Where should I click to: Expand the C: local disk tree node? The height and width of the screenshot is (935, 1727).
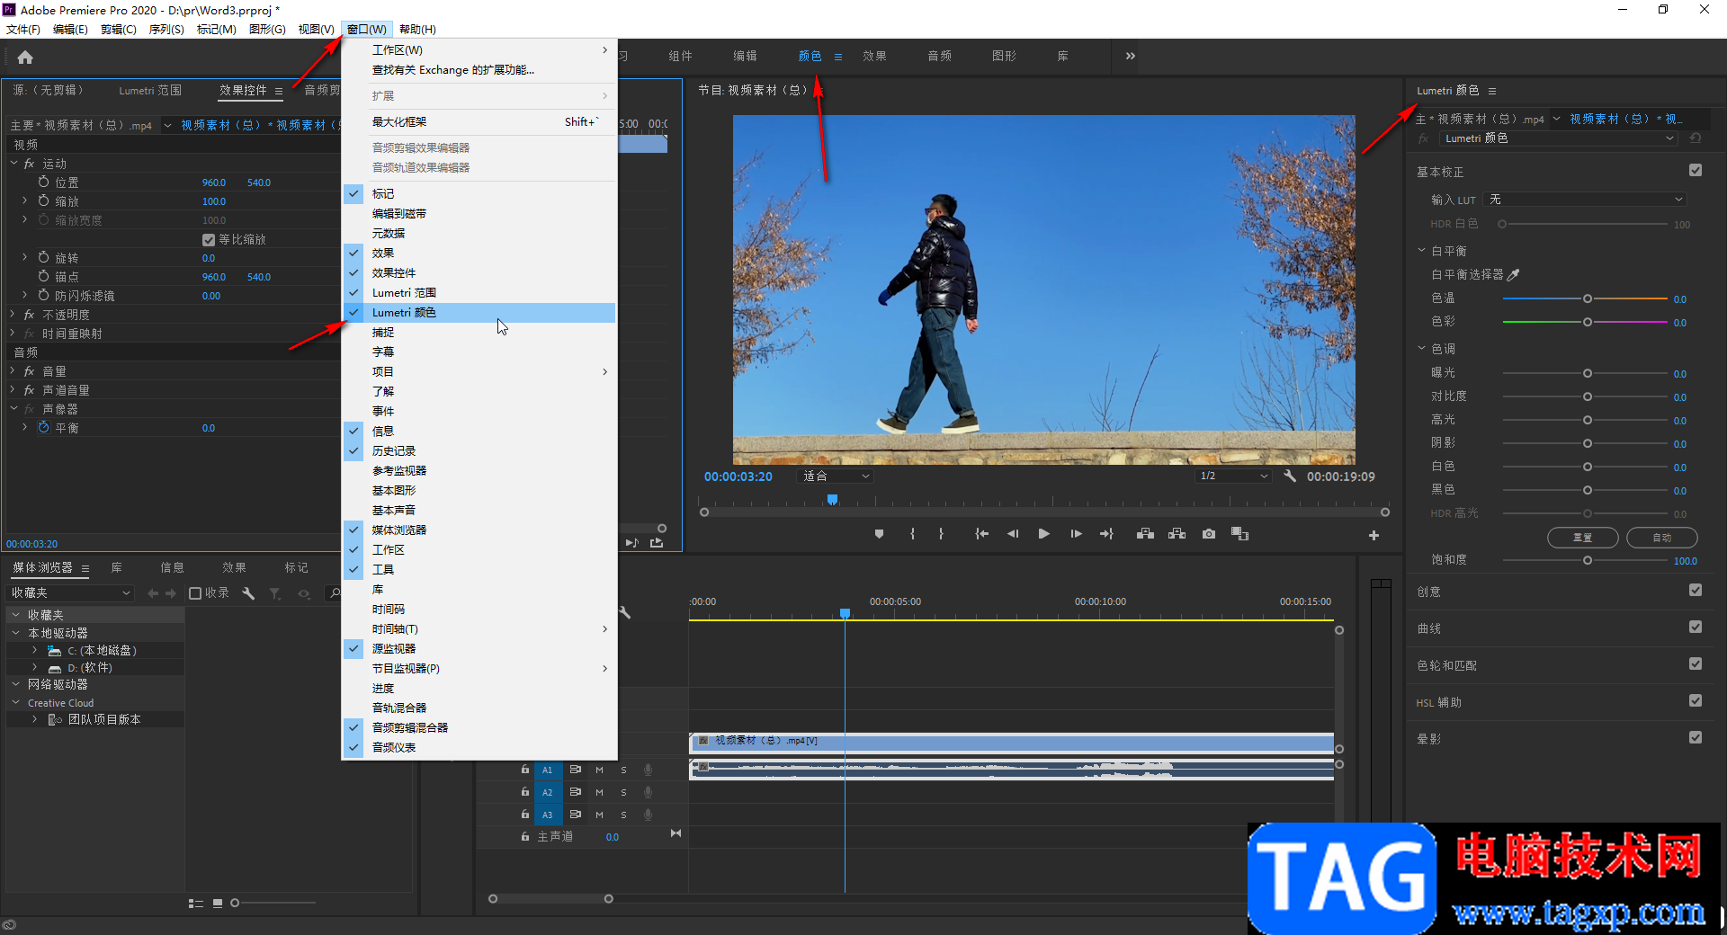coord(34,650)
